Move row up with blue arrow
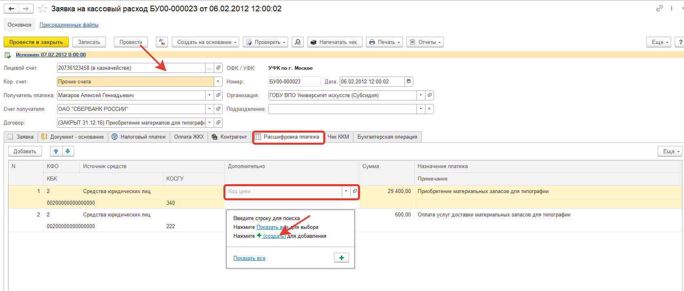Viewport: 684px width, 291px height. [56, 151]
